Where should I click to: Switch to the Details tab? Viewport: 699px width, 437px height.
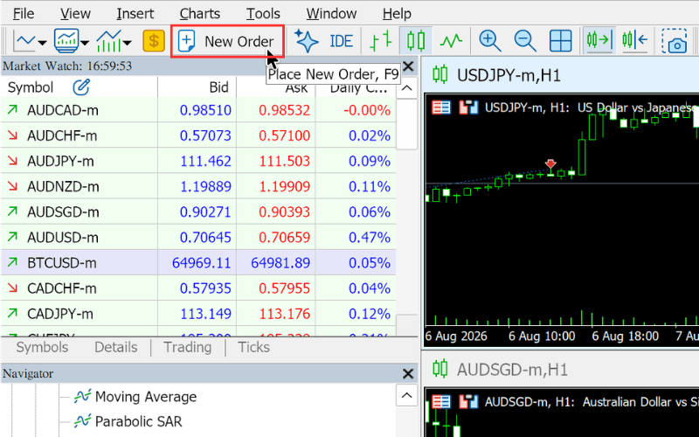click(x=116, y=347)
